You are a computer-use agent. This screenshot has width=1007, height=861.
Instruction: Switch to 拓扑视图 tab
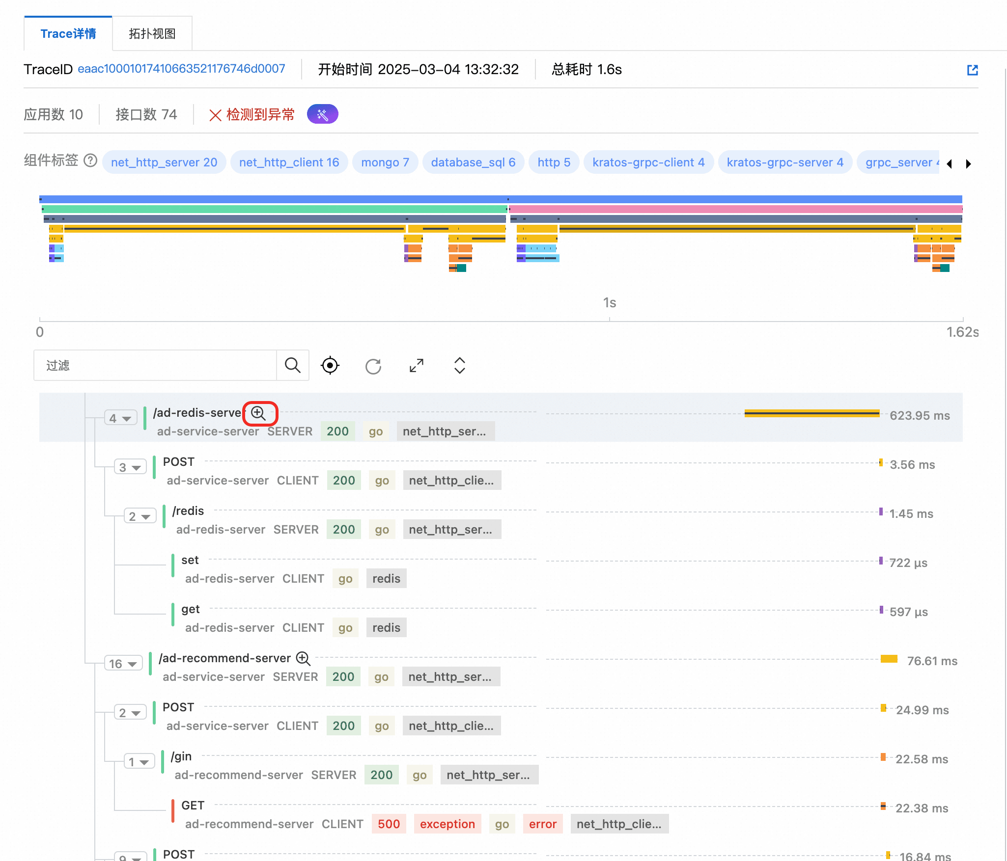click(152, 34)
